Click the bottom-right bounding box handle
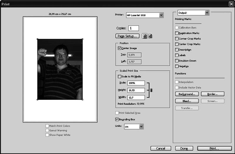This screenshot has width=235, height=154. pyautogui.click(x=83, y=100)
